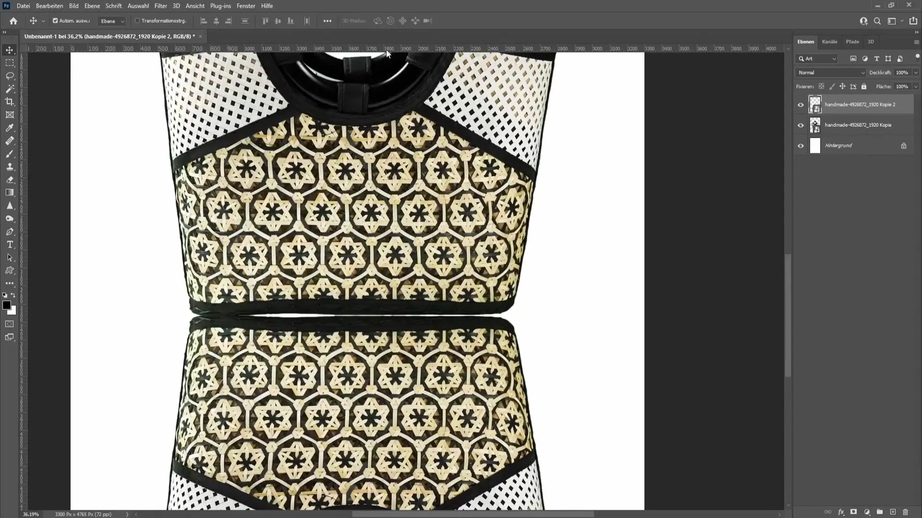922x518 pixels.
Task: Toggle visibility of Hintergrund layer
Action: 801,145
